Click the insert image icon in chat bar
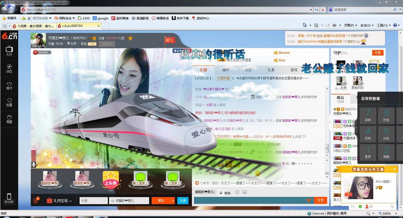 (244, 192)
